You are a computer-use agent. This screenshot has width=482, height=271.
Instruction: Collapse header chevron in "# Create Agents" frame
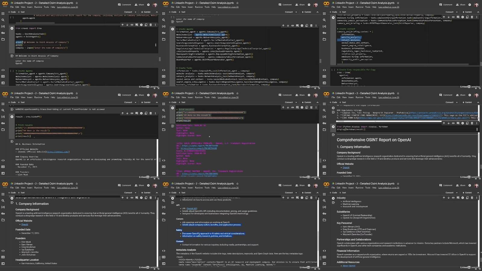pos(317,12)
